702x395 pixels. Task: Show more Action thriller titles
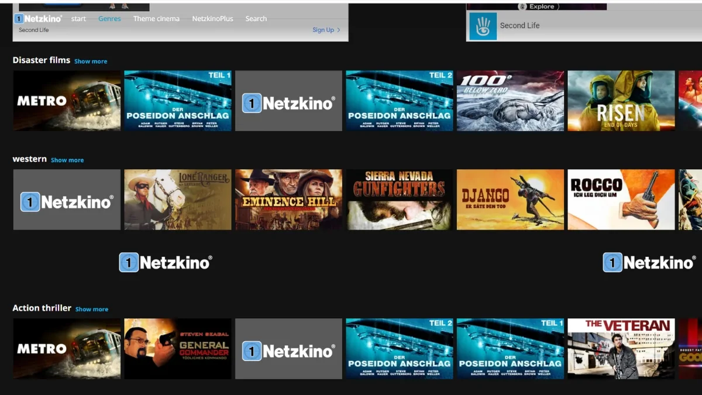[x=92, y=308]
